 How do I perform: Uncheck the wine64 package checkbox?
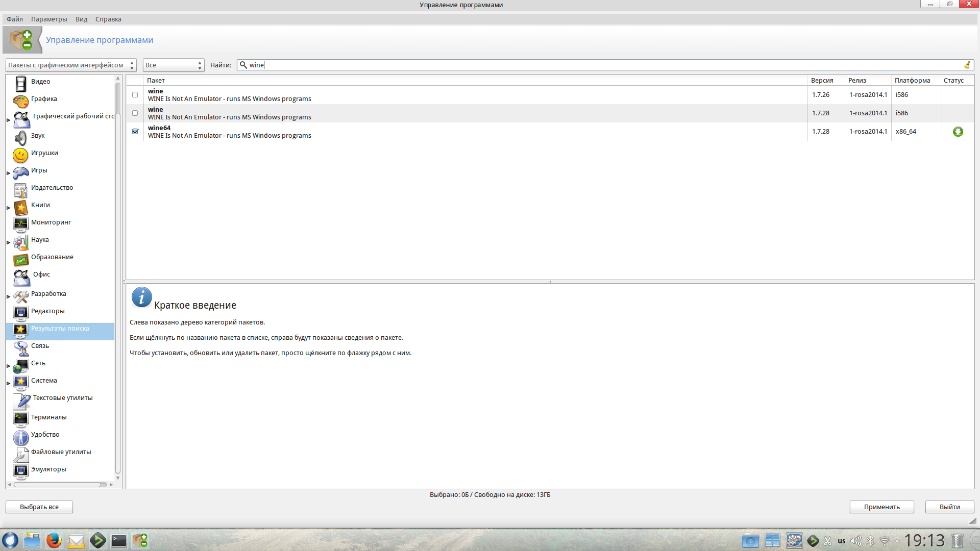[x=135, y=132]
